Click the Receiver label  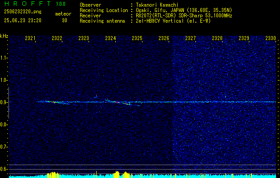[x=90, y=16]
